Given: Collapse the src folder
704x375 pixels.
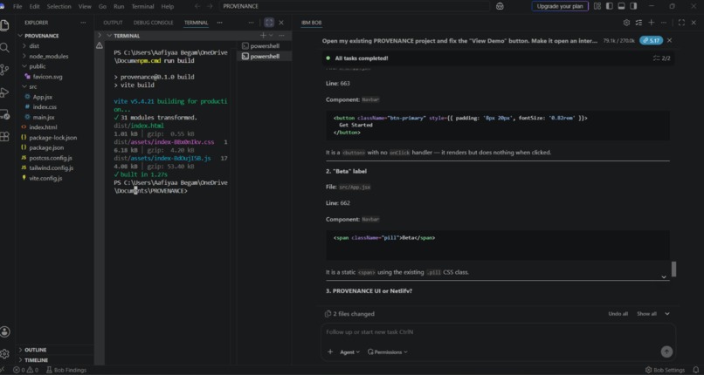Looking at the screenshot, I should [x=33, y=86].
